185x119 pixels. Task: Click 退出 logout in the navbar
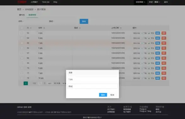click(x=166, y=2)
